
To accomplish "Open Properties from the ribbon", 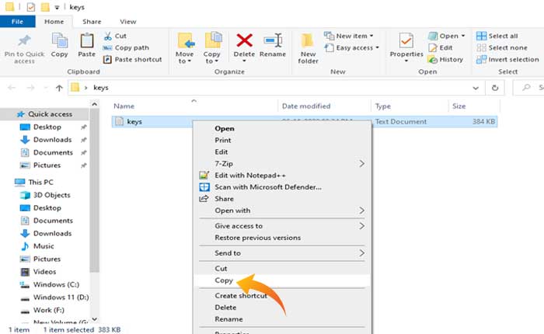I will tap(406, 43).
